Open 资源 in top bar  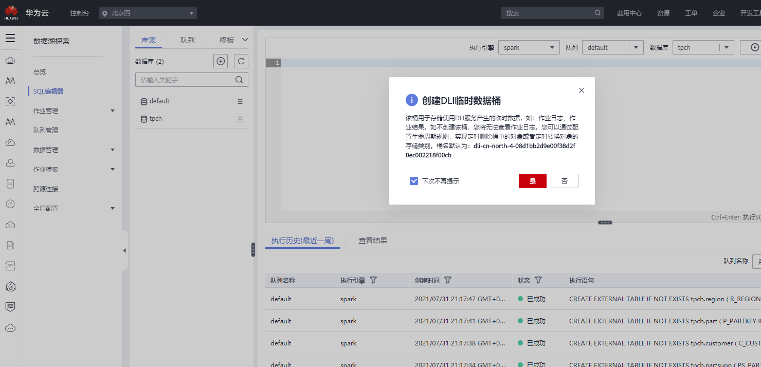click(663, 13)
